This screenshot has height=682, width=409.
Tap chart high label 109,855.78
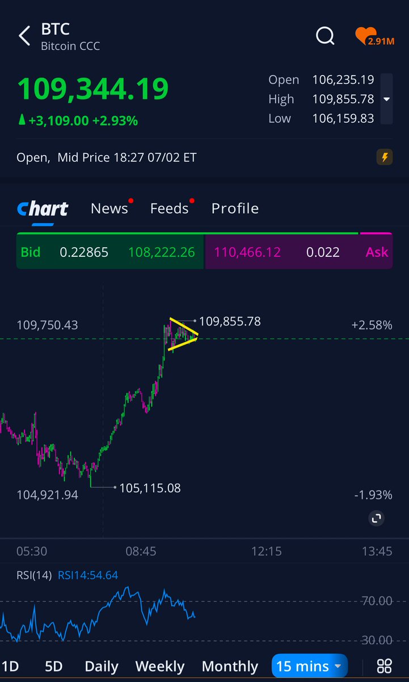pos(230,321)
